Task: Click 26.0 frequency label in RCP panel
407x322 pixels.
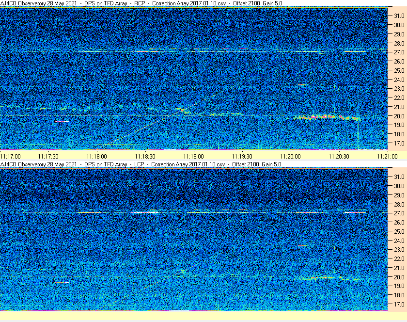Action: (x=399, y=61)
